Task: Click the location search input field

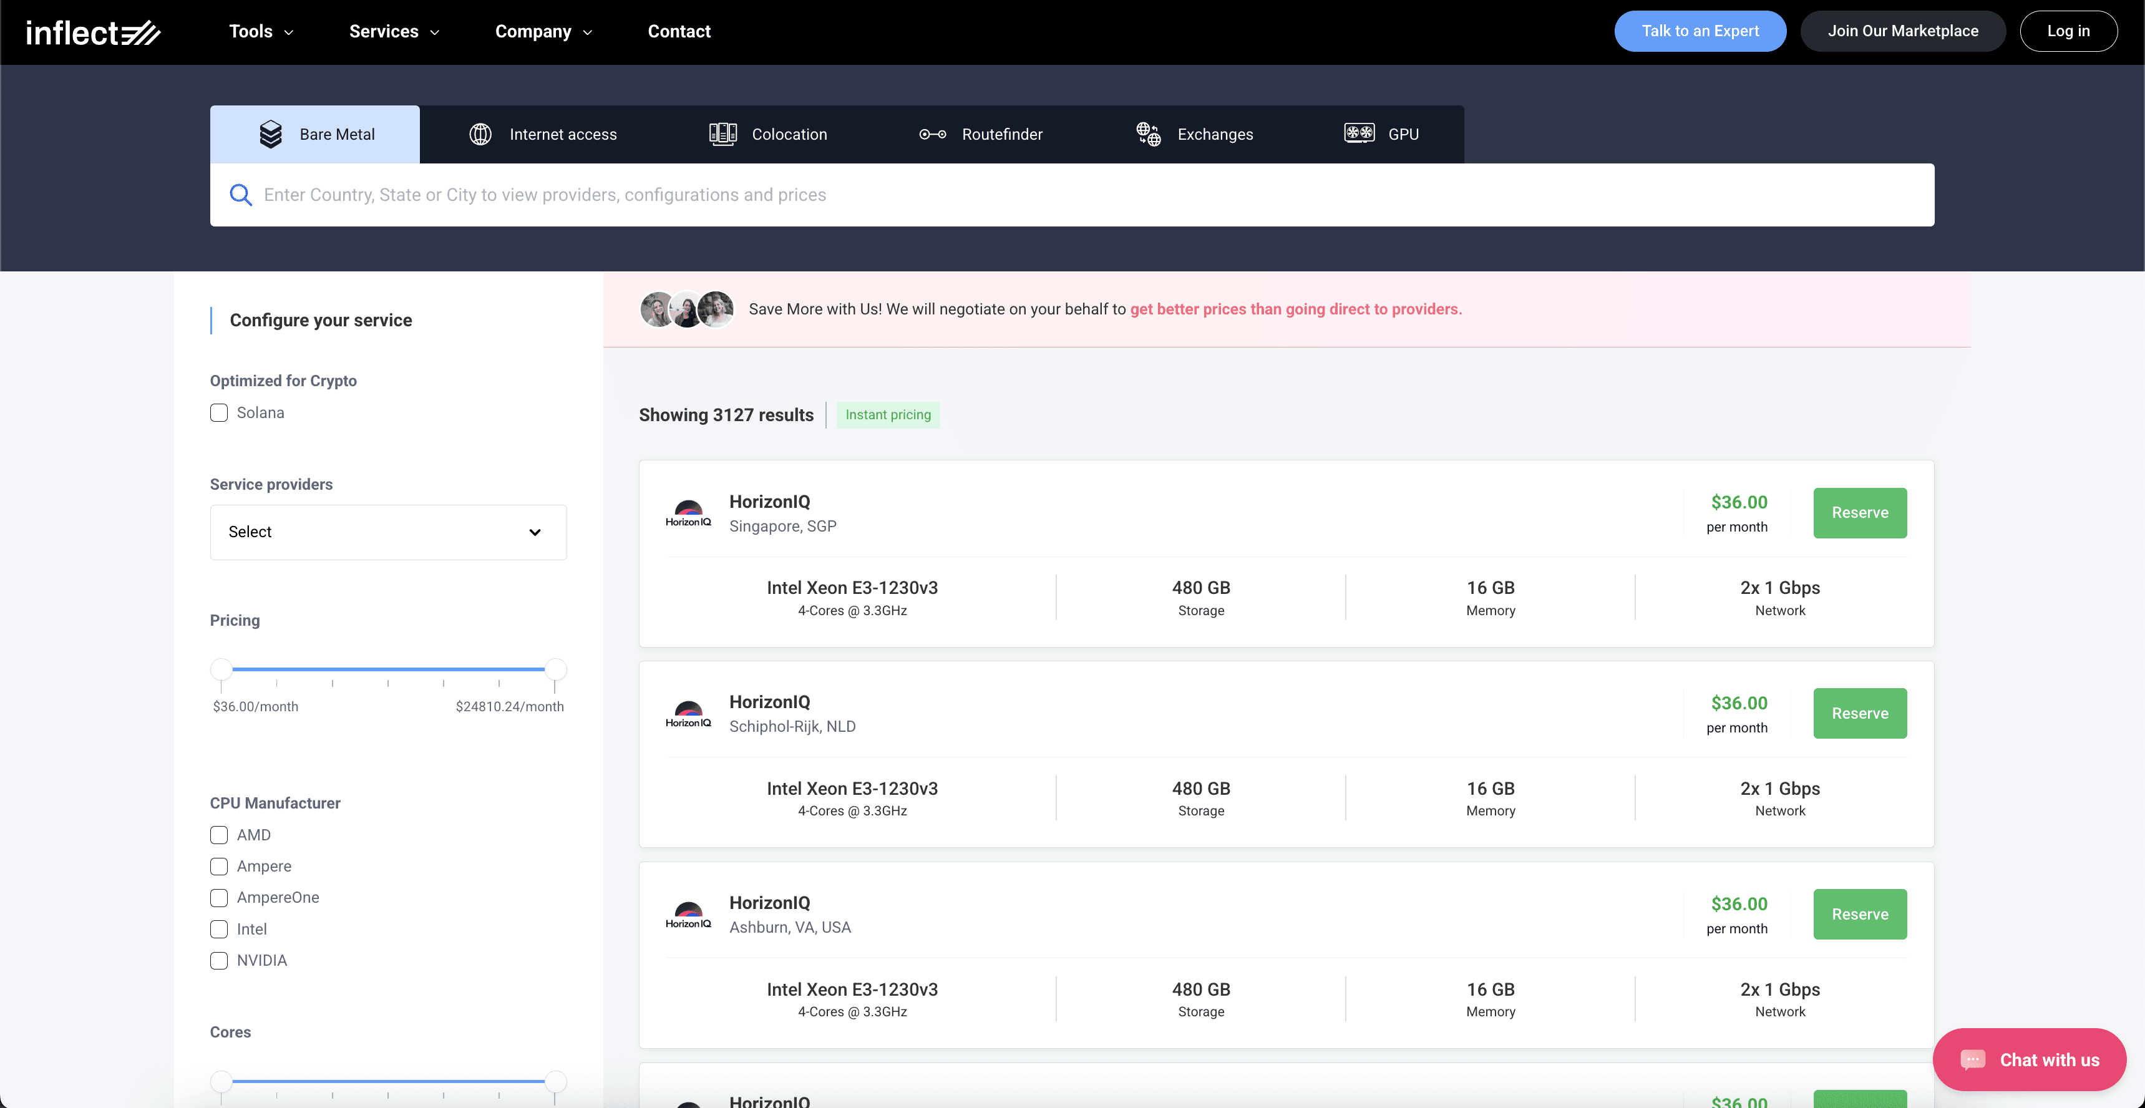Action: point(1082,195)
